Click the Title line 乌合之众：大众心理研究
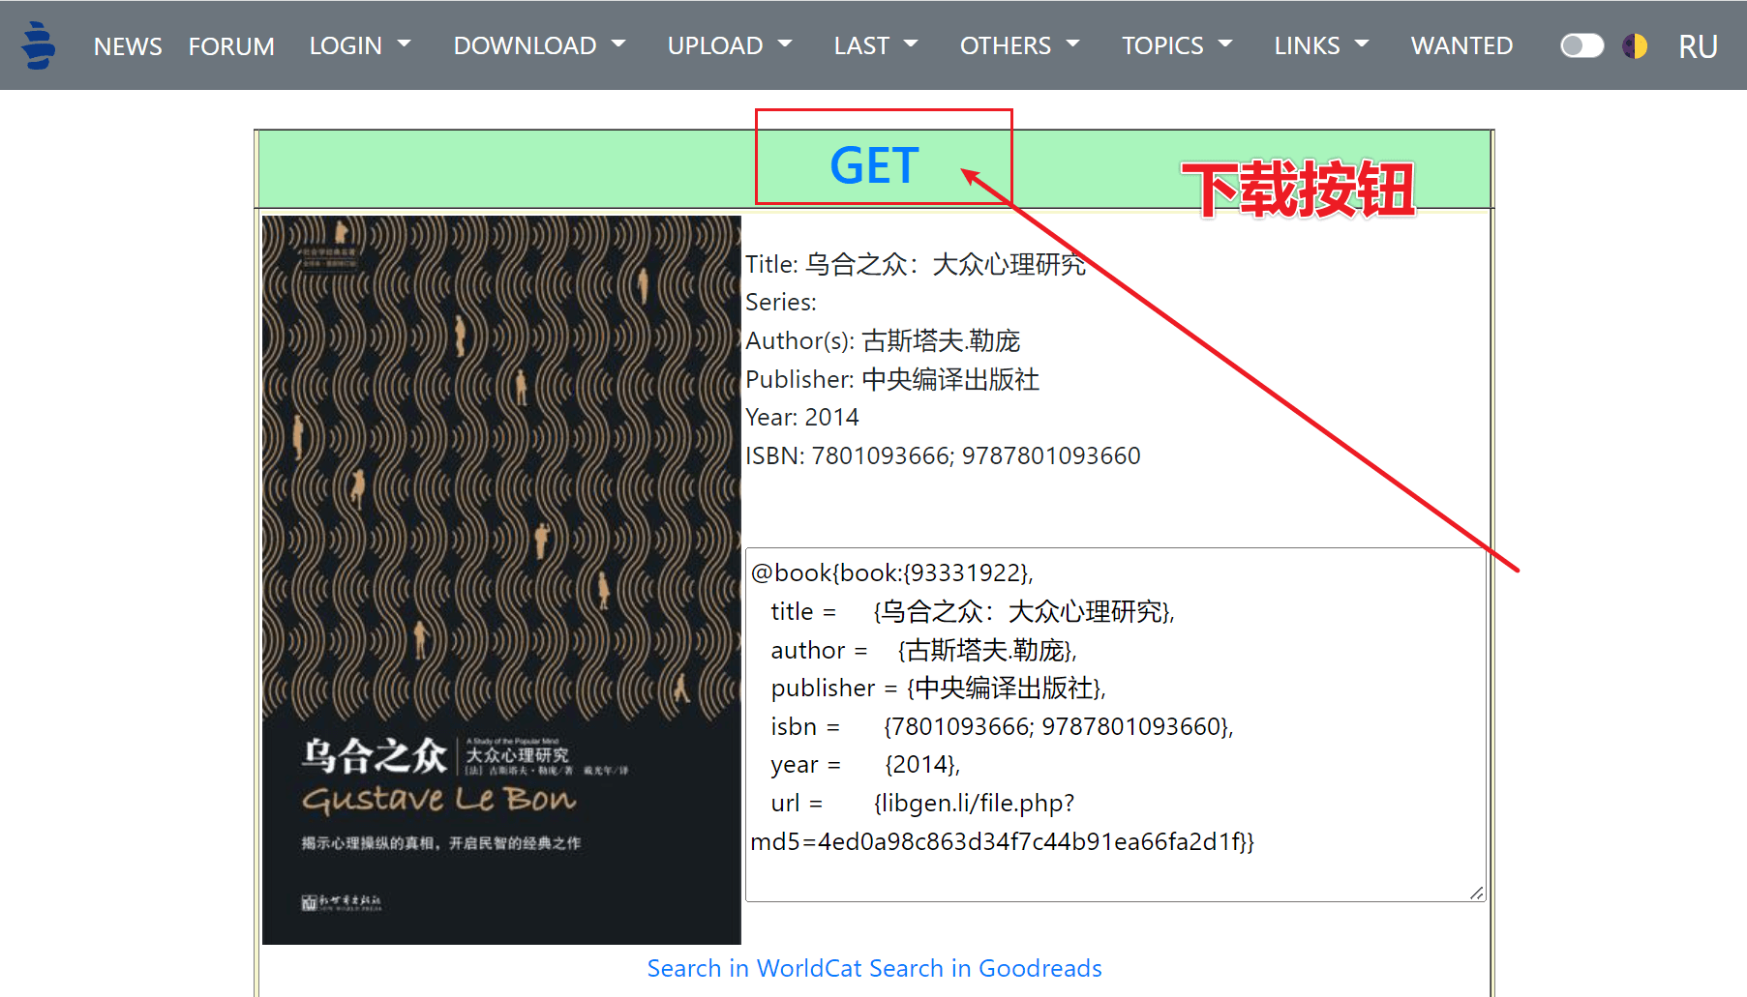1747x997 pixels. click(x=916, y=264)
